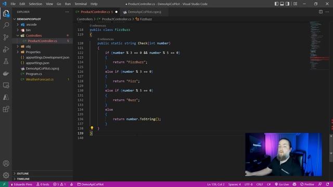Open ProductController.cs in file tree
Image resolution: width=333 pixels, height=187 pixels.
point(43,41)
